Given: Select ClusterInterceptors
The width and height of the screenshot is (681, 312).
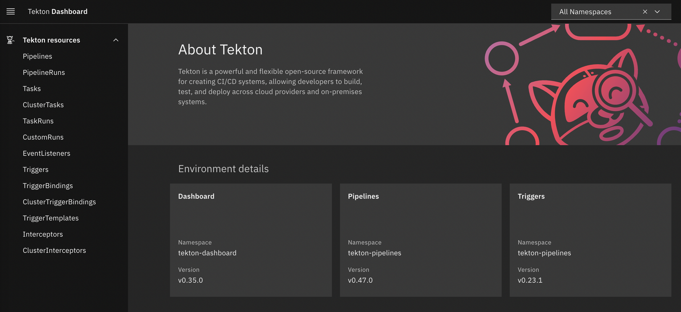Looking at the screenshot, I should (54, 250).
